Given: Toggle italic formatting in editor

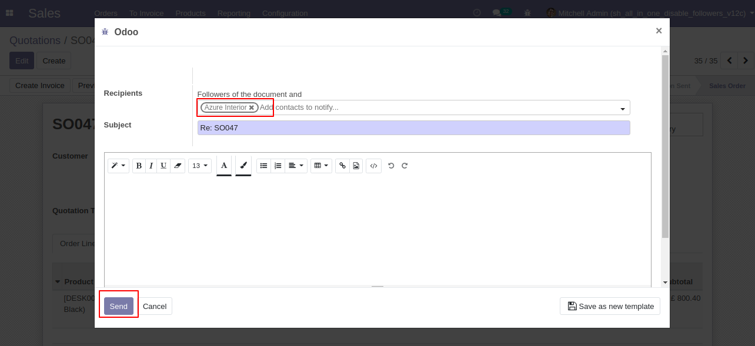Looking at the screenshot, I should 151,166.
